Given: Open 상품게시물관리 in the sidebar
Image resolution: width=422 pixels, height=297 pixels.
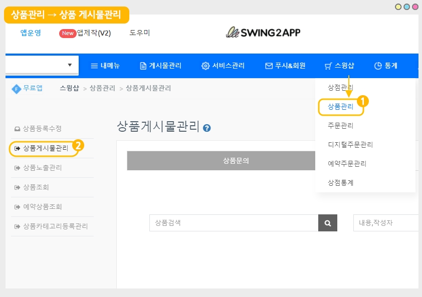Looking at the screenshot, I should [x=45, y=148].
